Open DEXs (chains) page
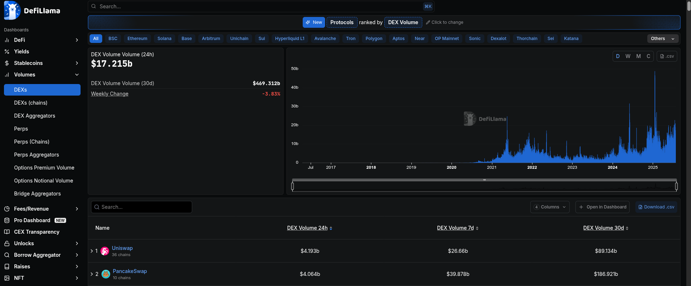Image resolution: width=691 pixels, height=286 pixels. (x=31, y=103)
